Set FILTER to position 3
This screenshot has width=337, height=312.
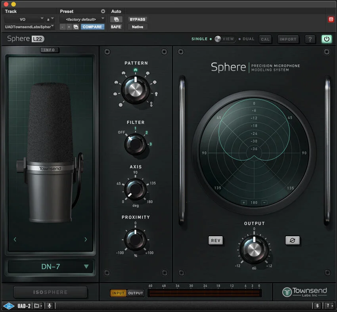[150, 144]
